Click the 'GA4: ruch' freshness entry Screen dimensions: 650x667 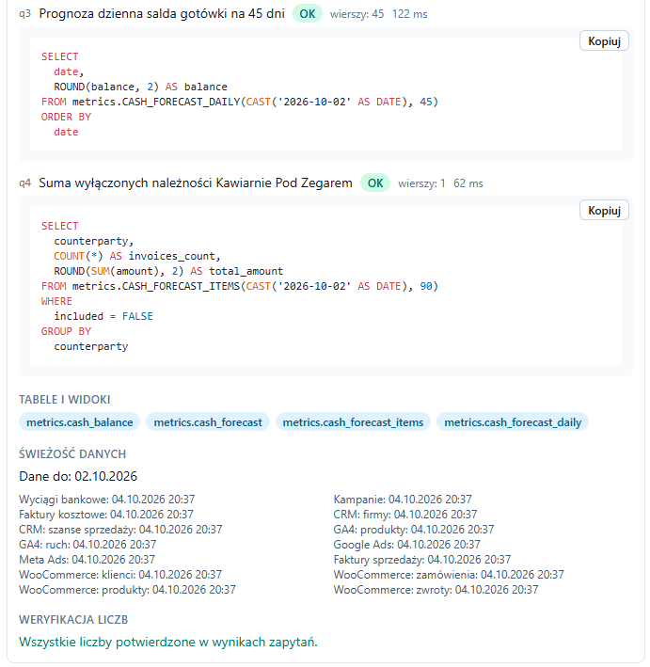pos(87,545)
